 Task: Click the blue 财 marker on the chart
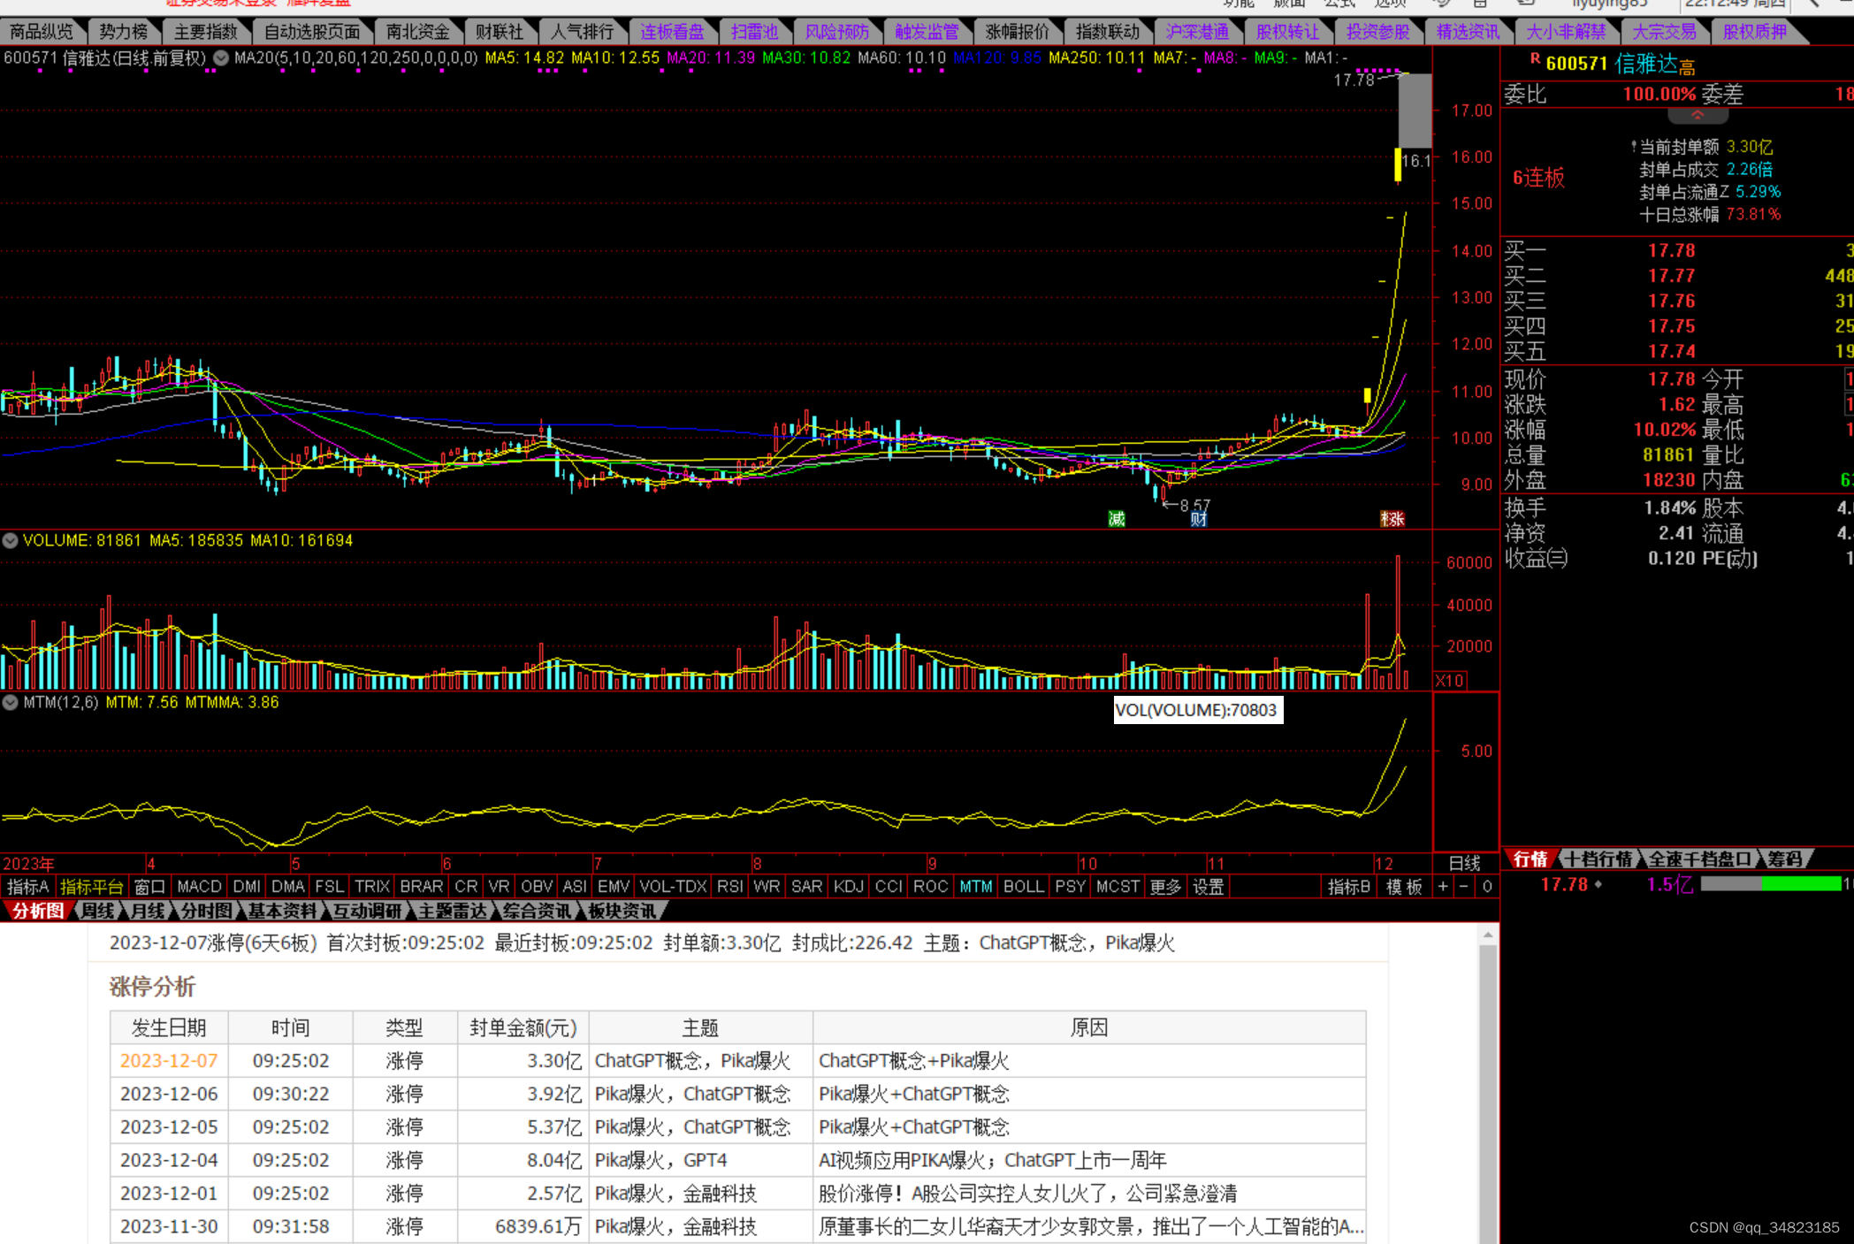click(x=1198, y=519)
